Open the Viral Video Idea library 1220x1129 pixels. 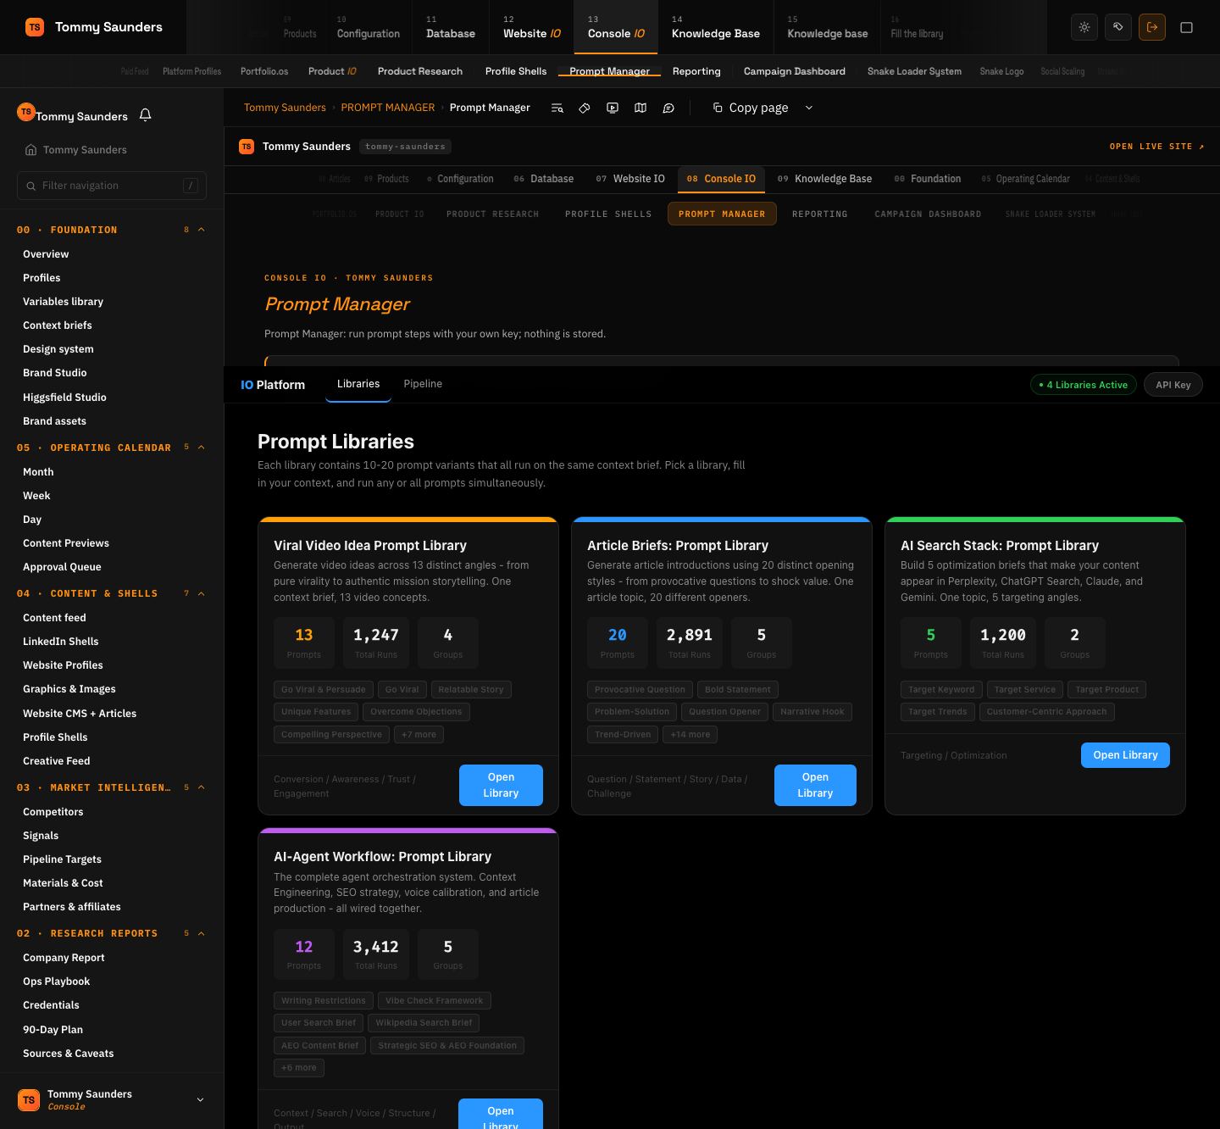click(x=501, y=785)
